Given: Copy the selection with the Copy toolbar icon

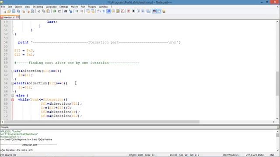Looking at the screenshot, I should [x=43, y=11].
